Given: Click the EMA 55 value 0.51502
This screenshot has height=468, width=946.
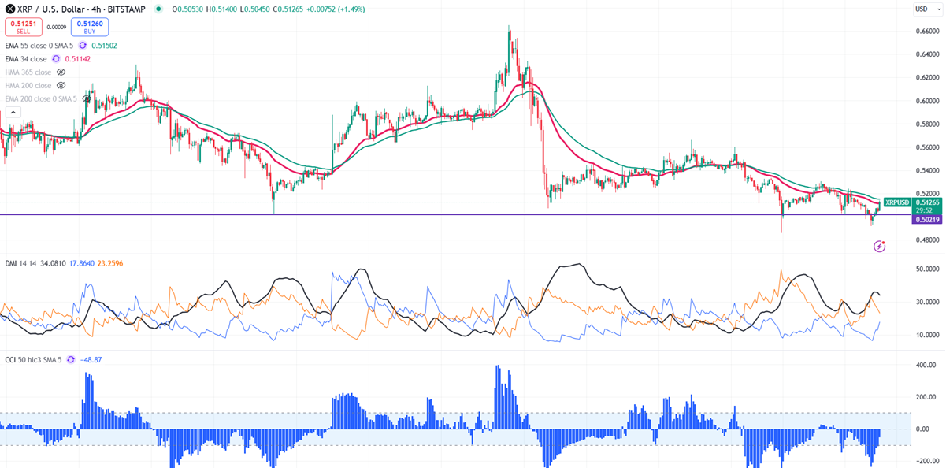Looking at the screenshot, I should 104,45.
